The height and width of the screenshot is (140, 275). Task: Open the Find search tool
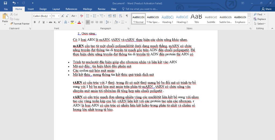[258, 14]
